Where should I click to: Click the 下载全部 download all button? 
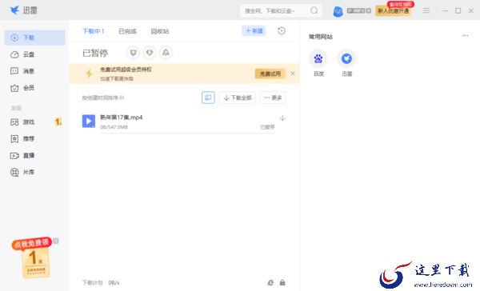pyautogui.click(x=238, y=98)
